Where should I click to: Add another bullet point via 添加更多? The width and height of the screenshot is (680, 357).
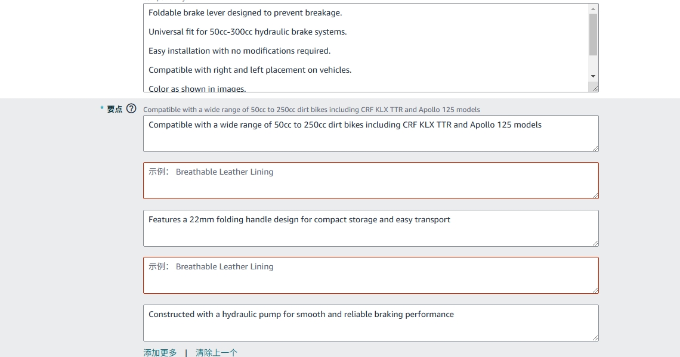[160, 352]
